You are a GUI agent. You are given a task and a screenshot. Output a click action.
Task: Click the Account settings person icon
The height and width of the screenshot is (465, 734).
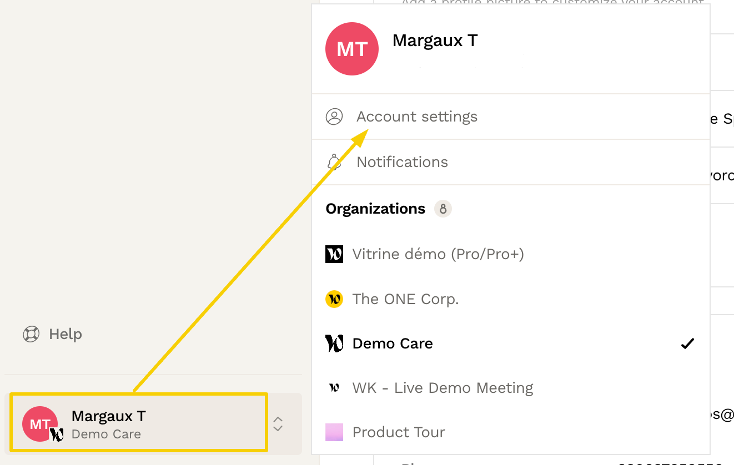[x=334, y=117]
